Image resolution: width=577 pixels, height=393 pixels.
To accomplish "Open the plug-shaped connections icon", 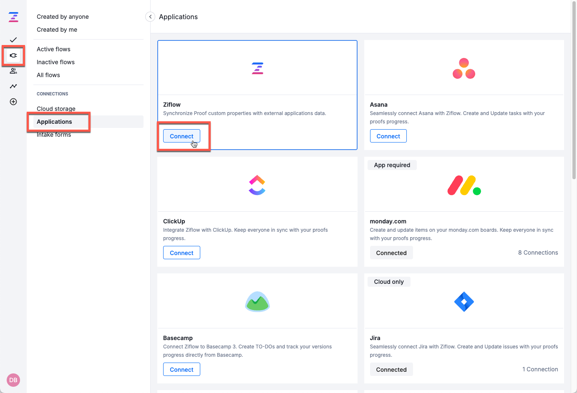I will (x=13, y=55).
